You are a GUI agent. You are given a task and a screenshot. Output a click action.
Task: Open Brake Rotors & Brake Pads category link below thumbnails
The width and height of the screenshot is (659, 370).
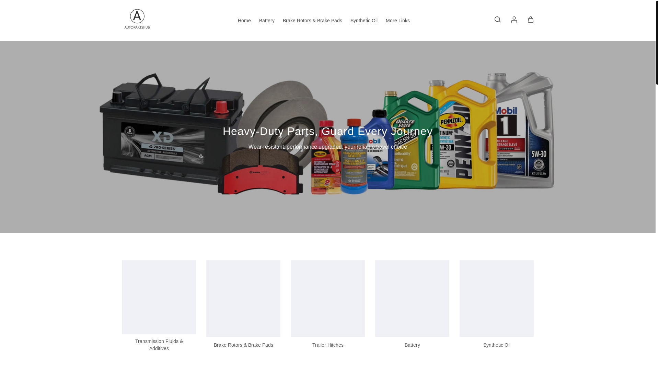coord(243,345)
